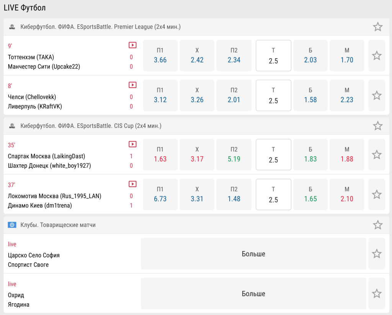This screenshot has height=315, width=392.
Task: Click the globe icon next to club friendlies
Action: [x=12, y=225]
